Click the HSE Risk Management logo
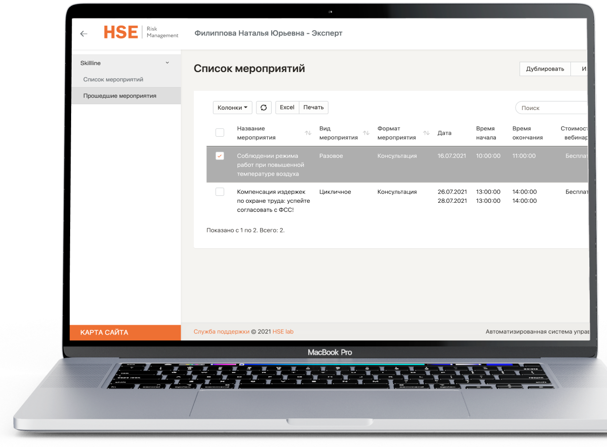 tap(141, 33)
